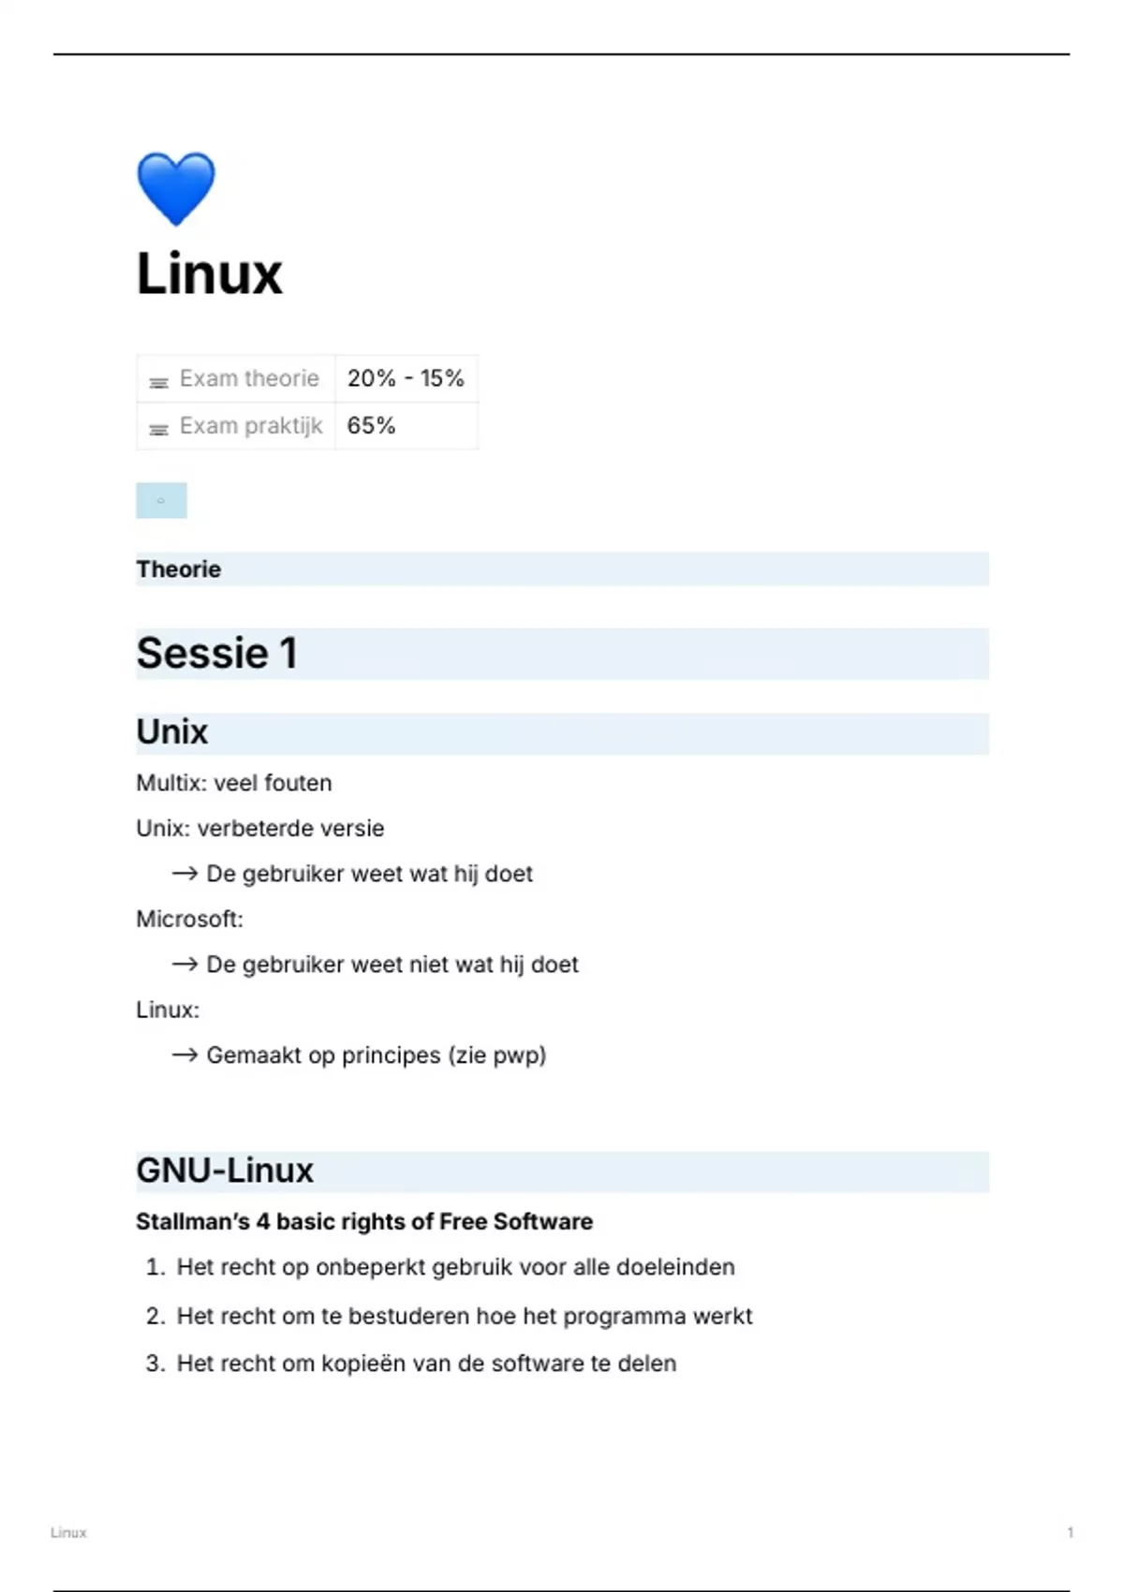1124x1592 pixels.
Task: Click the text icon beside Exam praktijk
Action: tap(159, 428)
